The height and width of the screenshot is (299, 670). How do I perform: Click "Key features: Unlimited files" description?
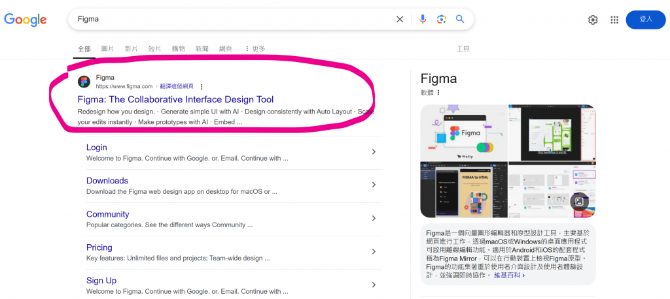coord(178,258)
